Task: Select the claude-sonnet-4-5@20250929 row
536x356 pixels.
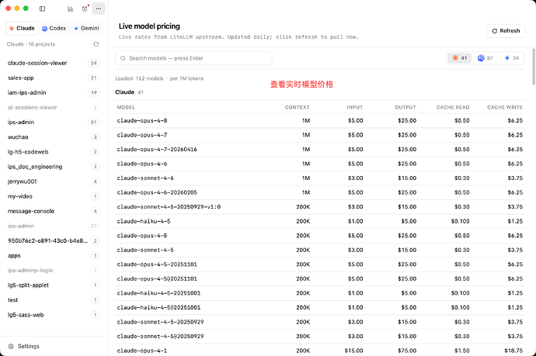Action: coord(319,336)
